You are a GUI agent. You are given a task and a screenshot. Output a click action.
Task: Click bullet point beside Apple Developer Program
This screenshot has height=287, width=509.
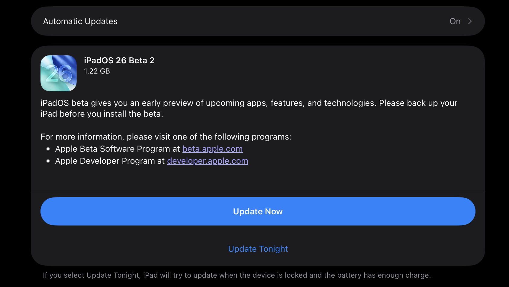coord(48,161)
